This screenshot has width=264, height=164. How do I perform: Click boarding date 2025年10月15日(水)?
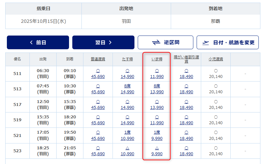click(44, 21)
